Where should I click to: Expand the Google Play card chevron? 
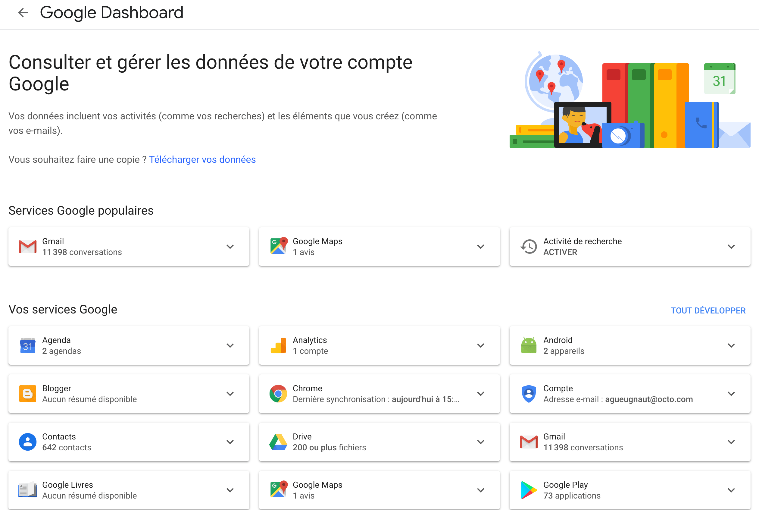point(731,490)
